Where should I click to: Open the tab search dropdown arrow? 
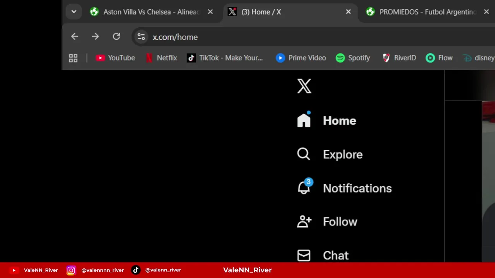(x=73, y=12)
